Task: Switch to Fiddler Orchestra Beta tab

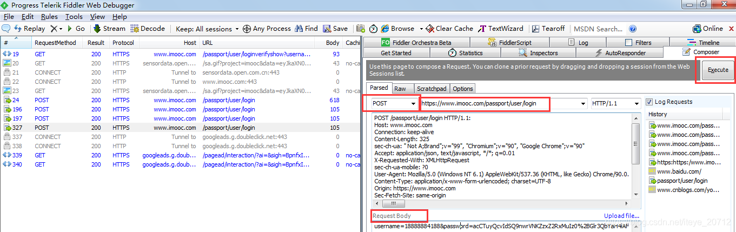Action: [x=416, y=42]
